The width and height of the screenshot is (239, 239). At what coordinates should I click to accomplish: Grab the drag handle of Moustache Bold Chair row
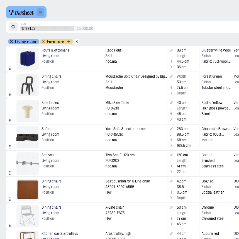coord(10,94)
